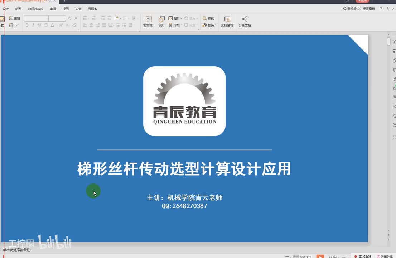Open the text direction dropdown
Viewport: 396px width, 258px height.
coord(117,18)
